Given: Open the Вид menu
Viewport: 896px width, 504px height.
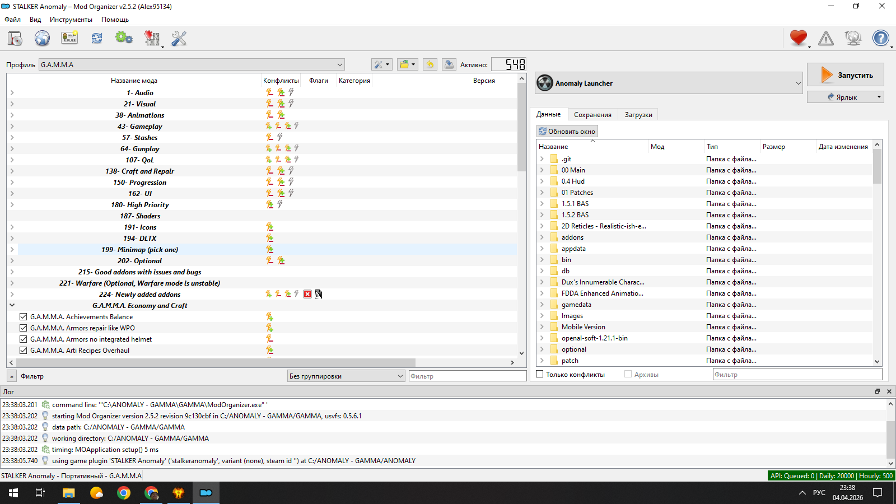Looking at the screenshot, I should pyautogui.click(x=35, y=19).
